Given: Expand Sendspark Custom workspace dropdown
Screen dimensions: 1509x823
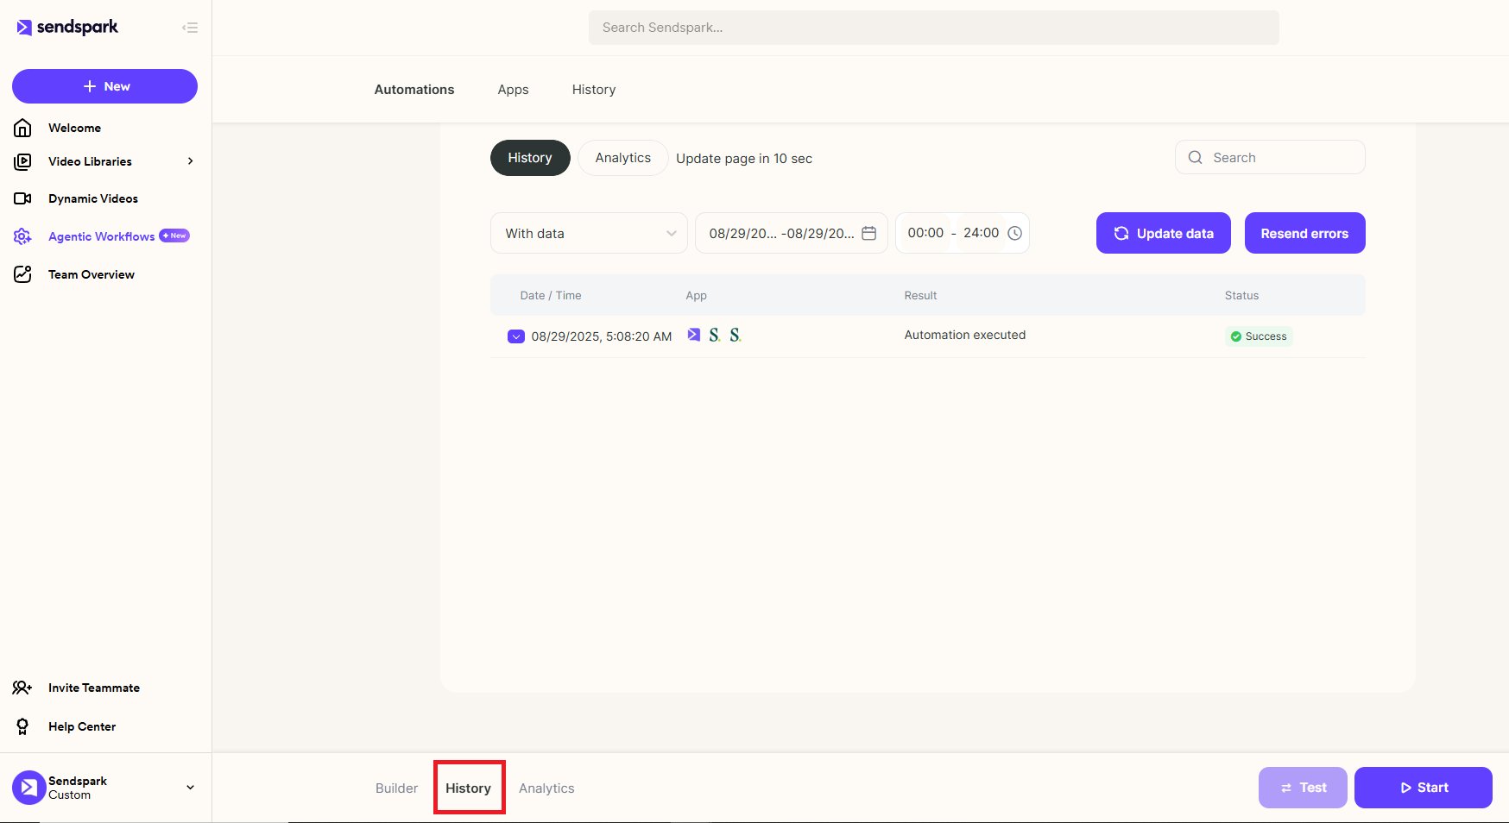Looking at the screenshot, I should click(191, 788).
